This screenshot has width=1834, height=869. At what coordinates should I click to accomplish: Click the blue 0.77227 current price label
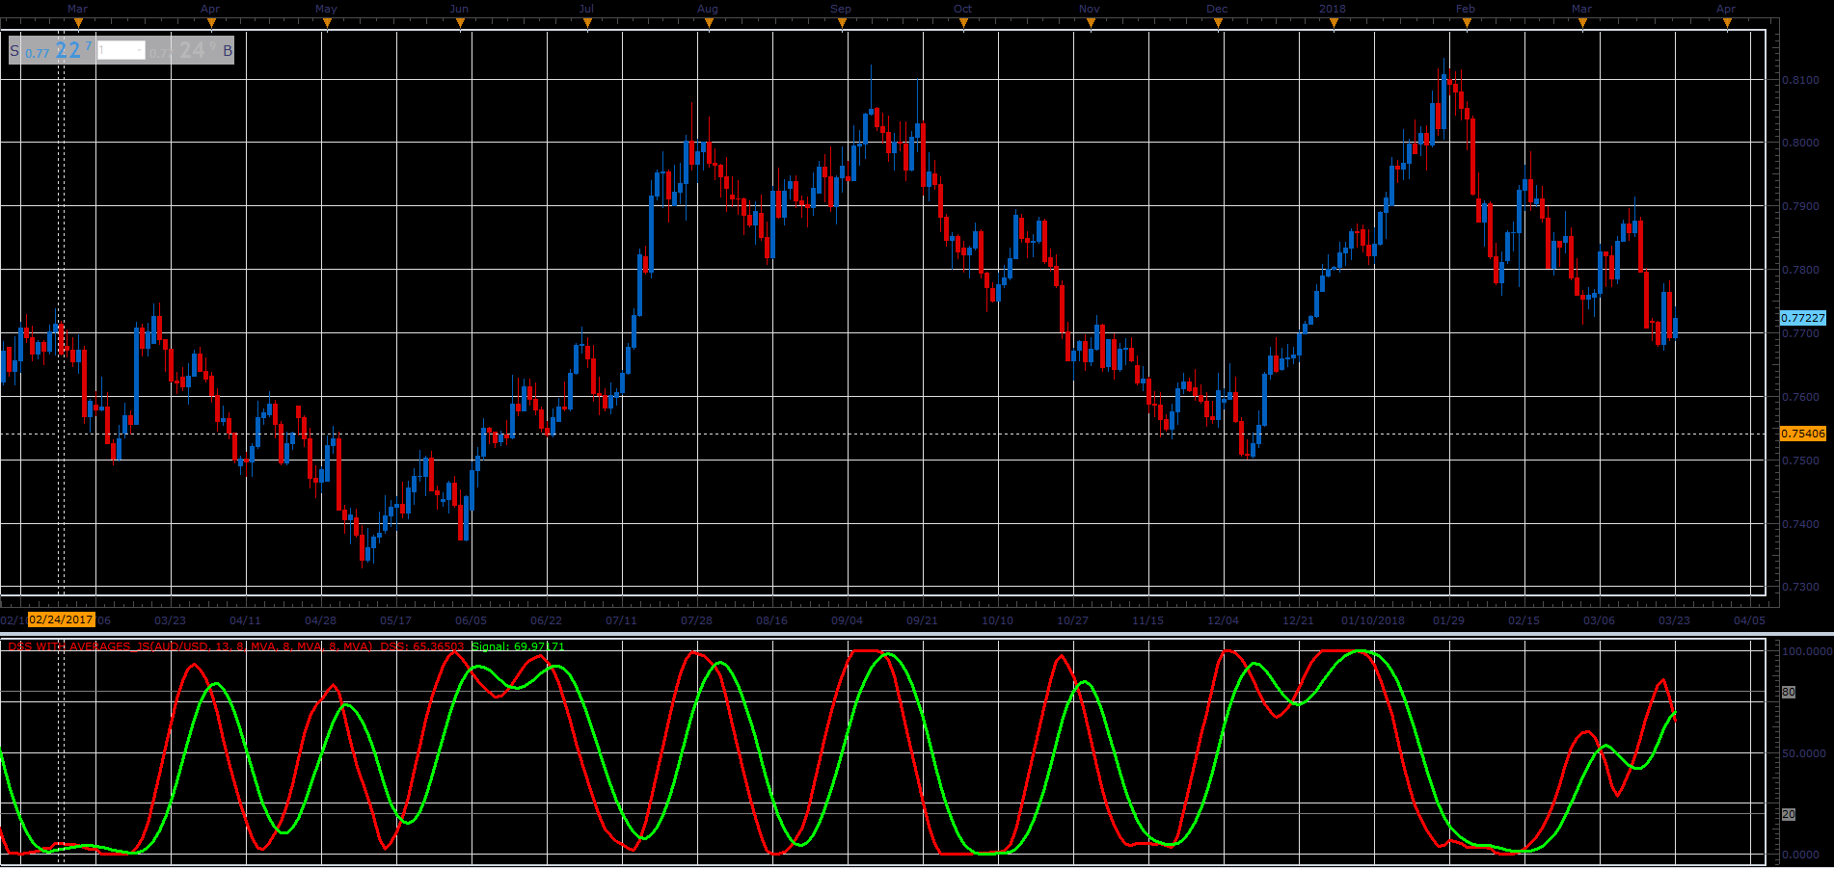pos(1803,318)
